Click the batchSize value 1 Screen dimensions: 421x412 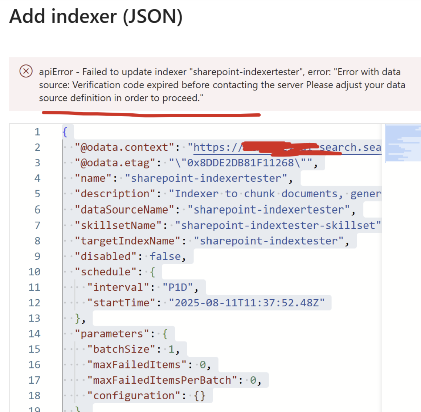(171, 350)
